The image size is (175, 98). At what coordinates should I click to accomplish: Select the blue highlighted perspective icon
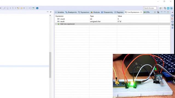coord(168,8)
